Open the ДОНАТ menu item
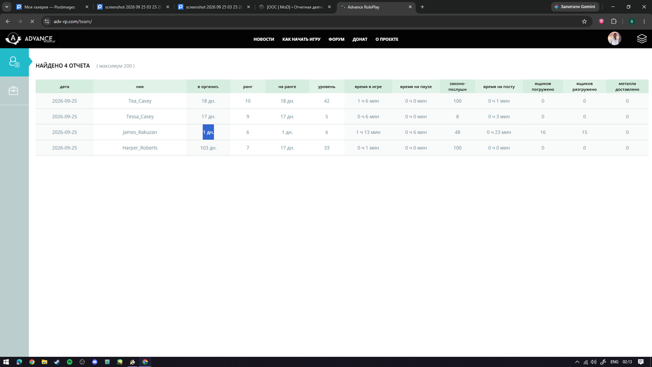The width and height of the screenshot is (652, 367). 360,39
